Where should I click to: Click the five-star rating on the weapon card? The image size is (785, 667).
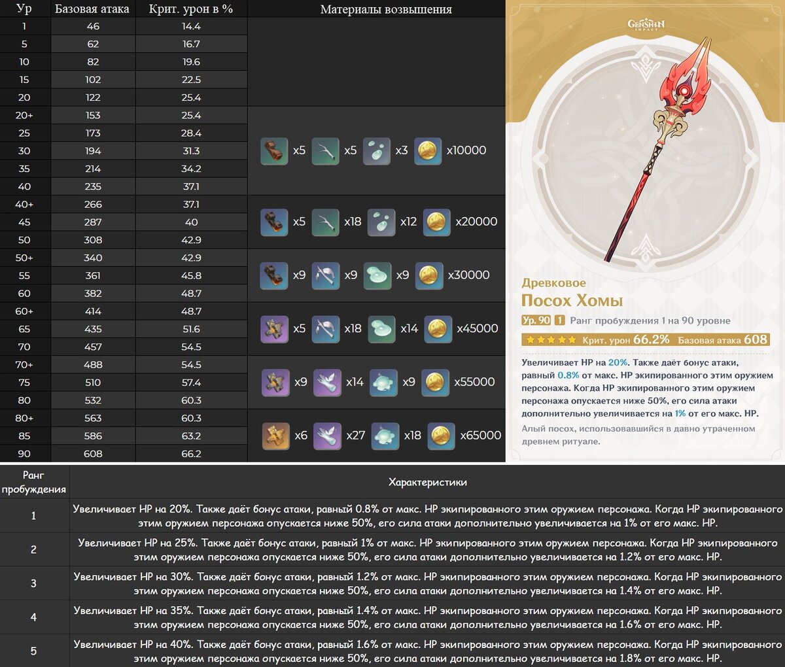[550, 340]
